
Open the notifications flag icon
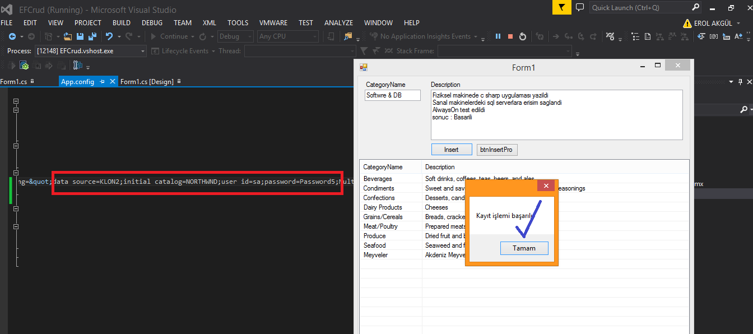click(561, 7)
